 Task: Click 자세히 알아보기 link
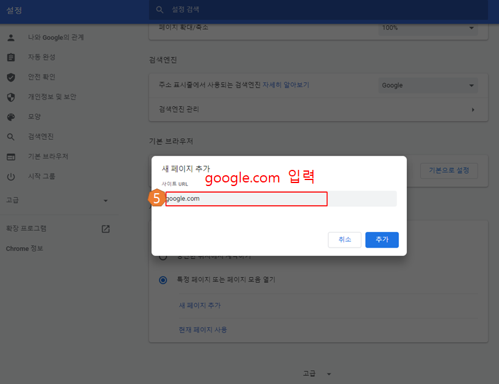click(286, 85)
